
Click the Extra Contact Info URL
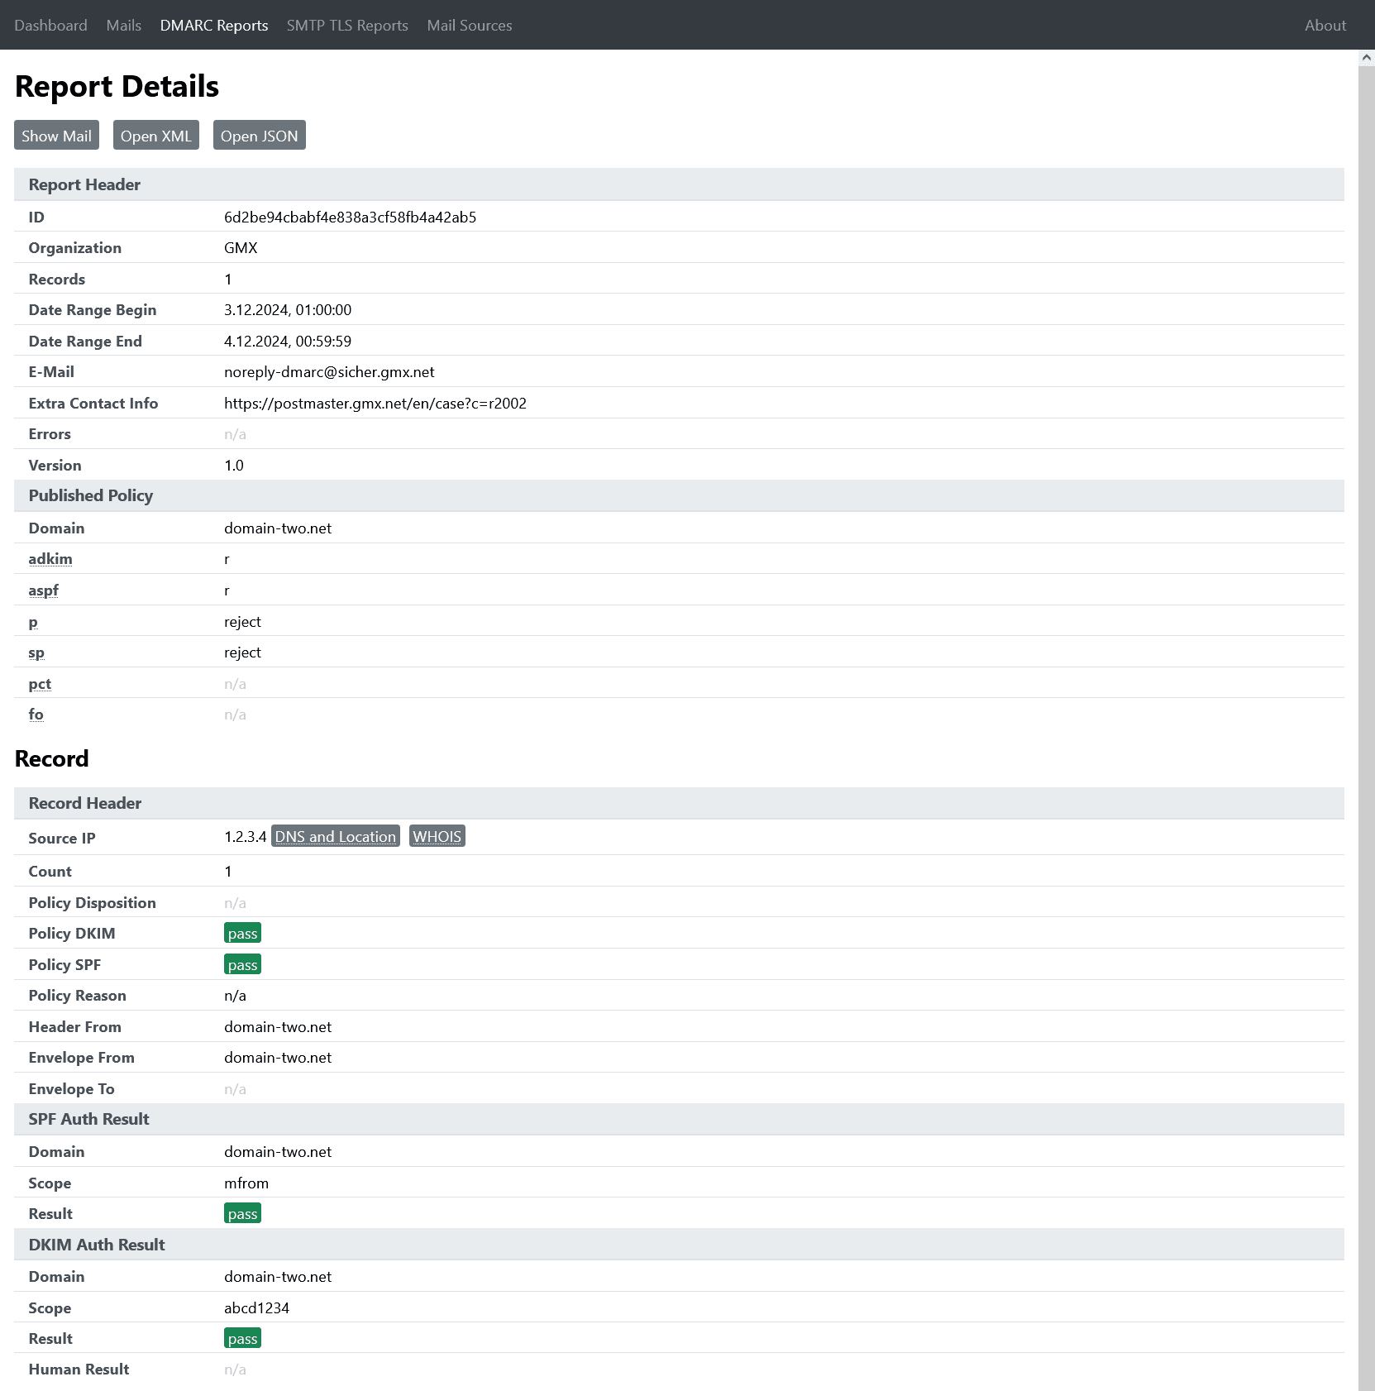pos(375,404)
